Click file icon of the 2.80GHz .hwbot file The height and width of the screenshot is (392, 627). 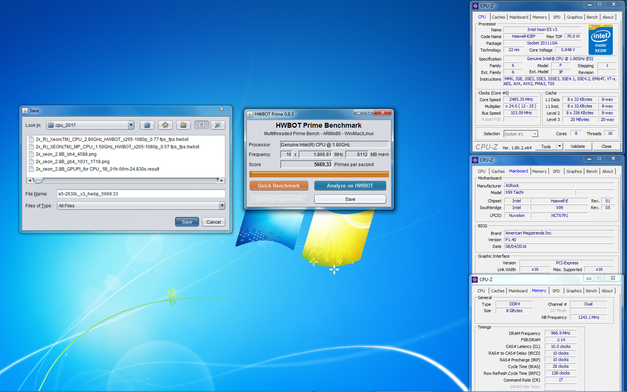tap(31, 139)
